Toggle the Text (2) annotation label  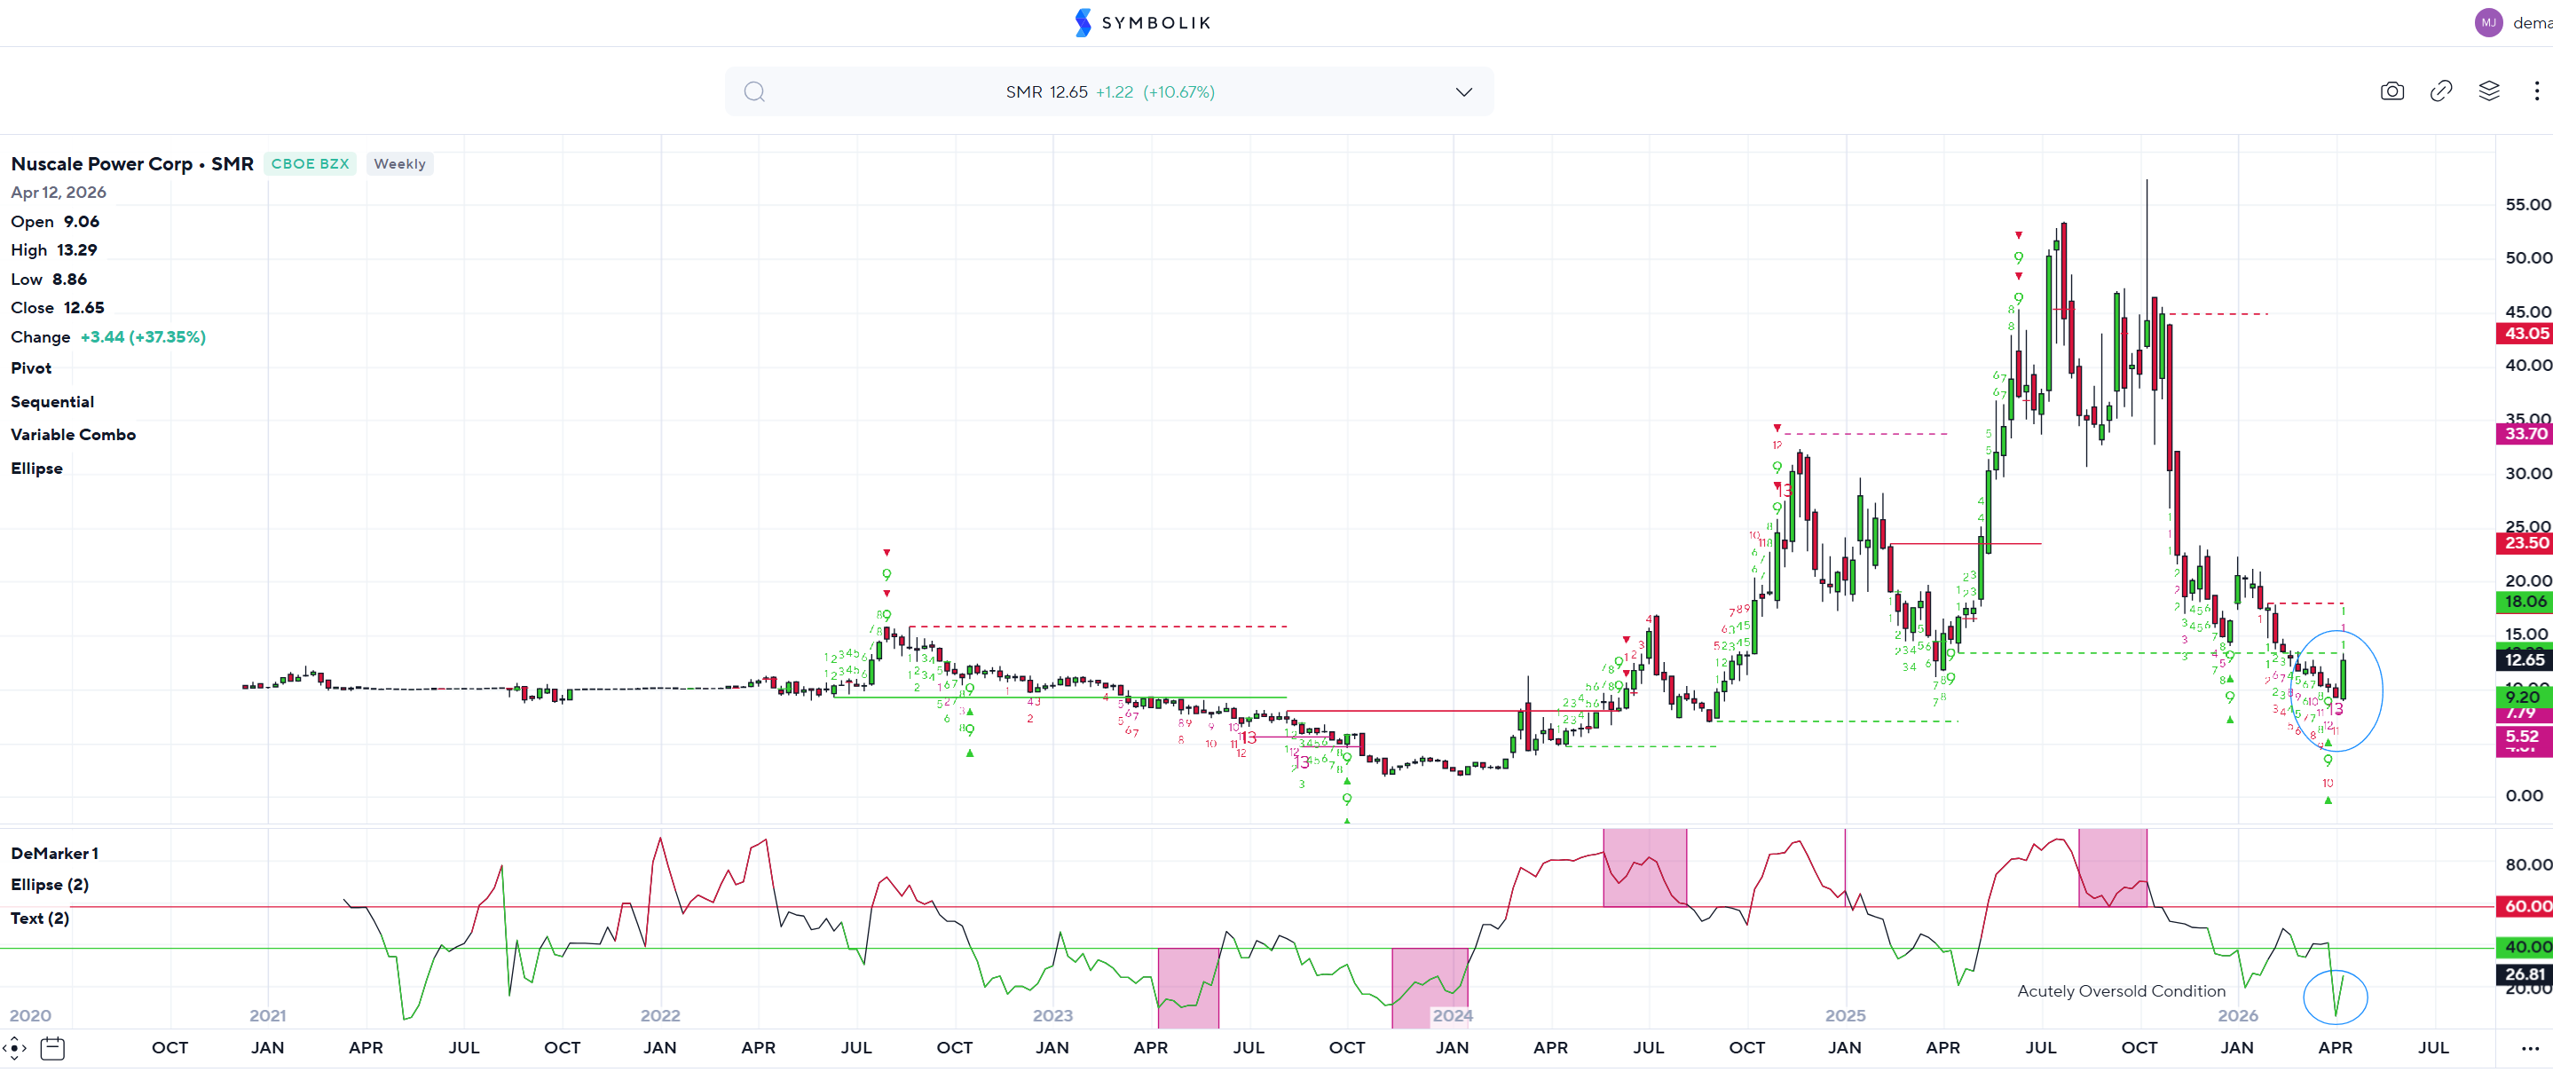pos(40,918)
